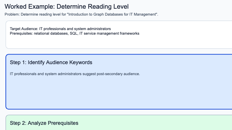Click "IT professionals" in the Step 1 description
232x130 pixels.
click(x=23, y=74)
